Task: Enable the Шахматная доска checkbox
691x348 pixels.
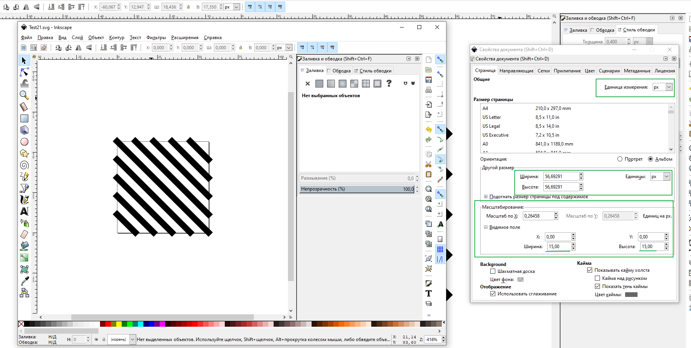Action: [x=493, y=271]
